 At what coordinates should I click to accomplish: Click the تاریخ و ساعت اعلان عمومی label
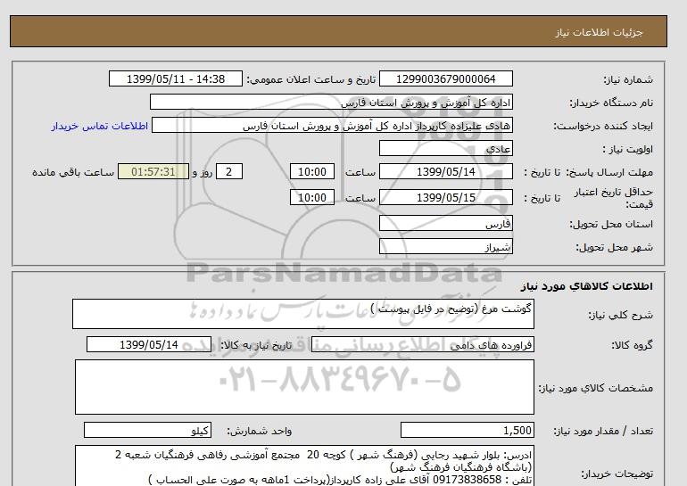tap(311, 79)
